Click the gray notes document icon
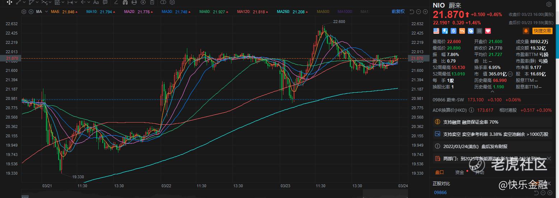Image resolution: width=559 pixels, height=198 pixels. 479,31
